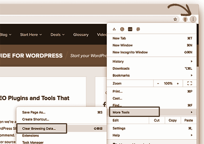The height and width of the screenshot is (144, 204).
Task: Click the Cut button in Edit row
Action: tap(157, 120)
